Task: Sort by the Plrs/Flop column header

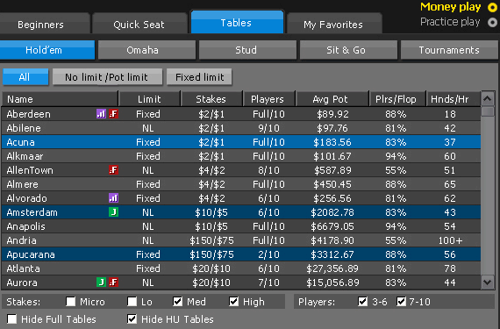Action: [397, 99]
